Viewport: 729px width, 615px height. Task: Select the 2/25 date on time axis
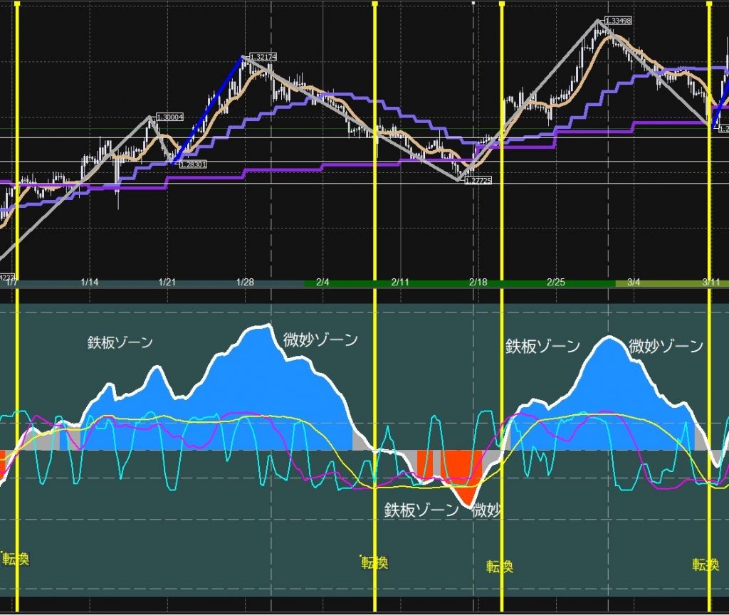pyautogui.click(x=555, y=283)
